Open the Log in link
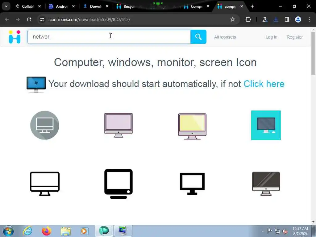 [271, 37]
